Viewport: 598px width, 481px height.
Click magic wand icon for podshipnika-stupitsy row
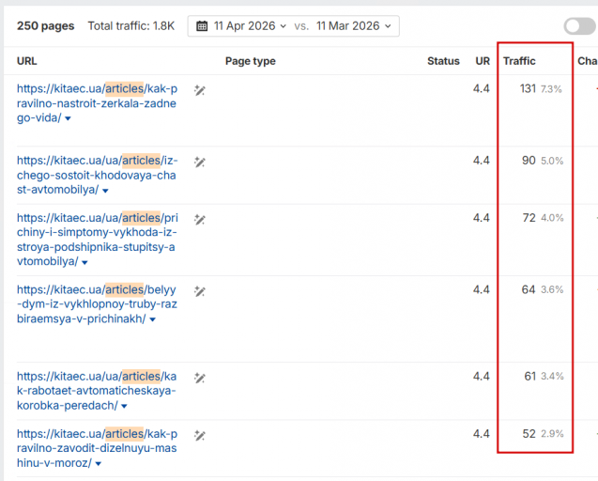[199, 220]
